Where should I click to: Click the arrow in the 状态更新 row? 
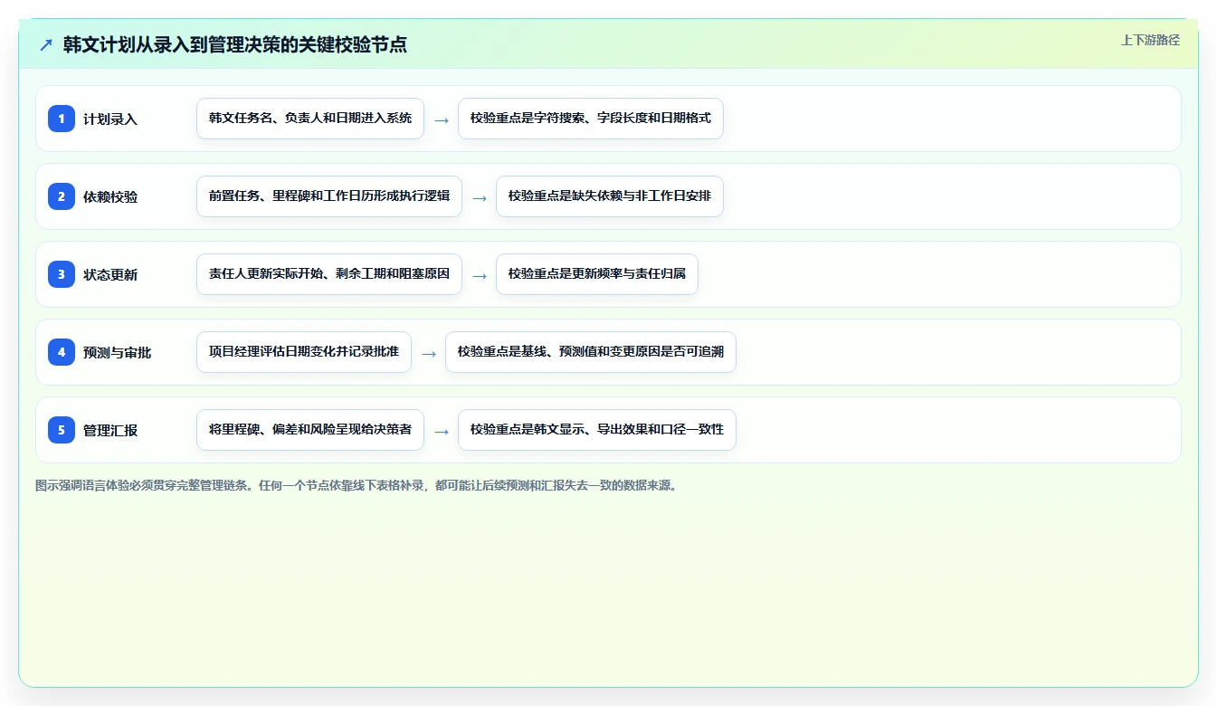tap(480, 275)
